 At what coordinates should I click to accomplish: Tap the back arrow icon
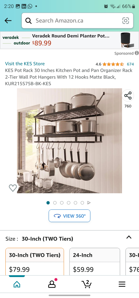[x=8, y=21]
